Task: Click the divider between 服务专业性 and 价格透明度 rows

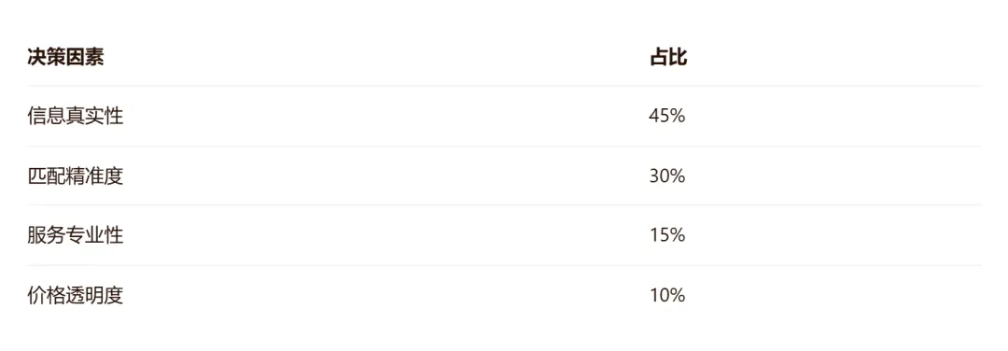Action: [x=504, y=265]
